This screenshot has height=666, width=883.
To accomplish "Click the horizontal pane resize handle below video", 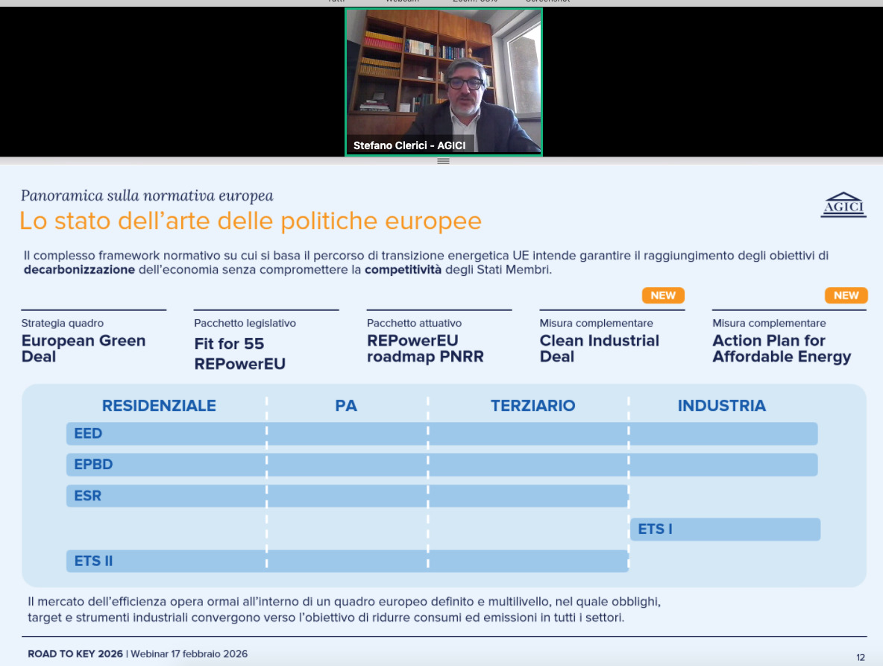I will (x=443, y=161).
